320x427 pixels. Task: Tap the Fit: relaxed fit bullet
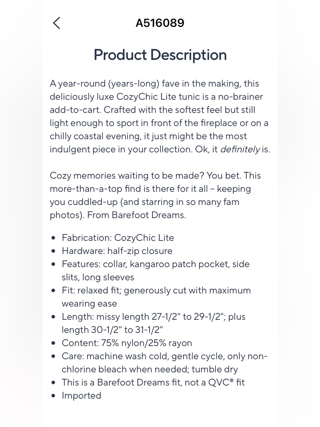click(156, 297)
